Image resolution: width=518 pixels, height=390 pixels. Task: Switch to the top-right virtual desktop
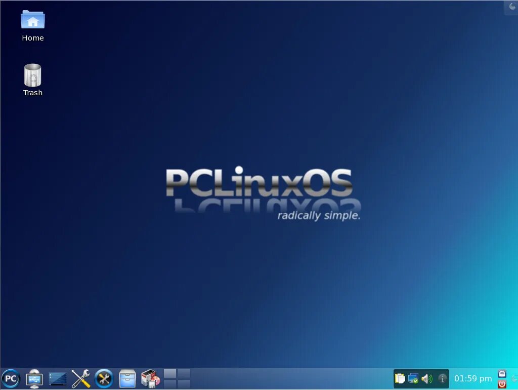(x=184, y=373)
